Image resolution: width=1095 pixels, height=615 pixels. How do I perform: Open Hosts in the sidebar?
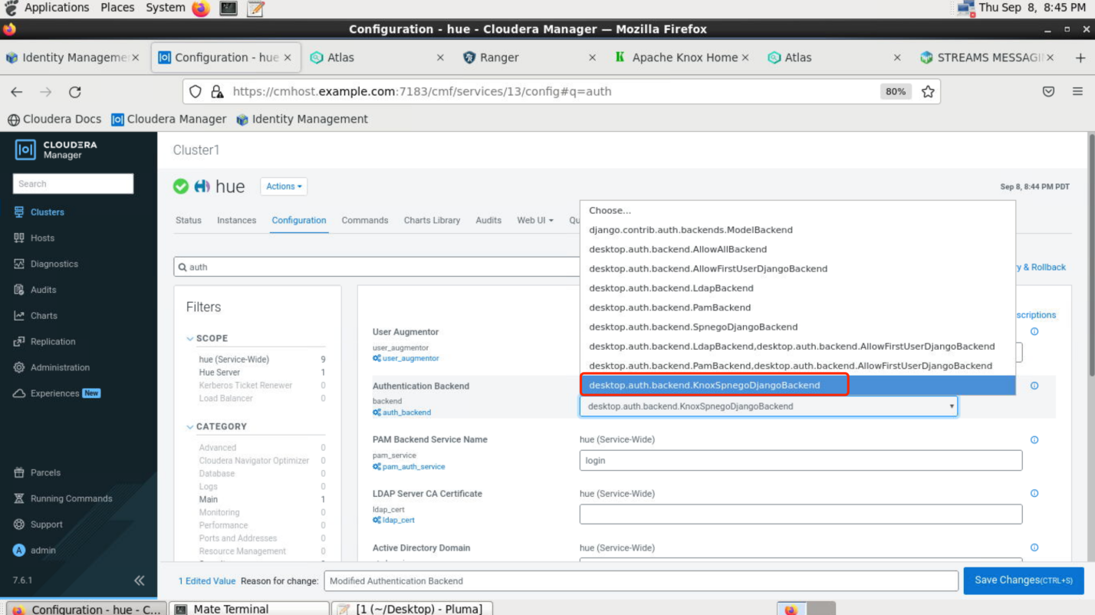point(34,238)
